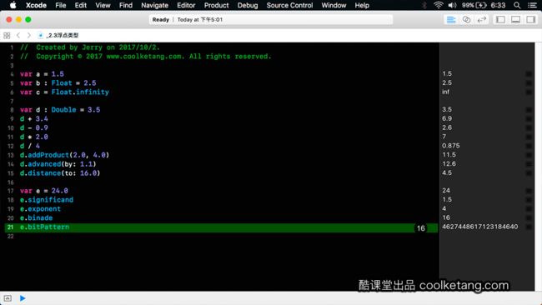Open the Edit menu
Image resolution: width=542 pixels, height=305 pixels.
81,5
